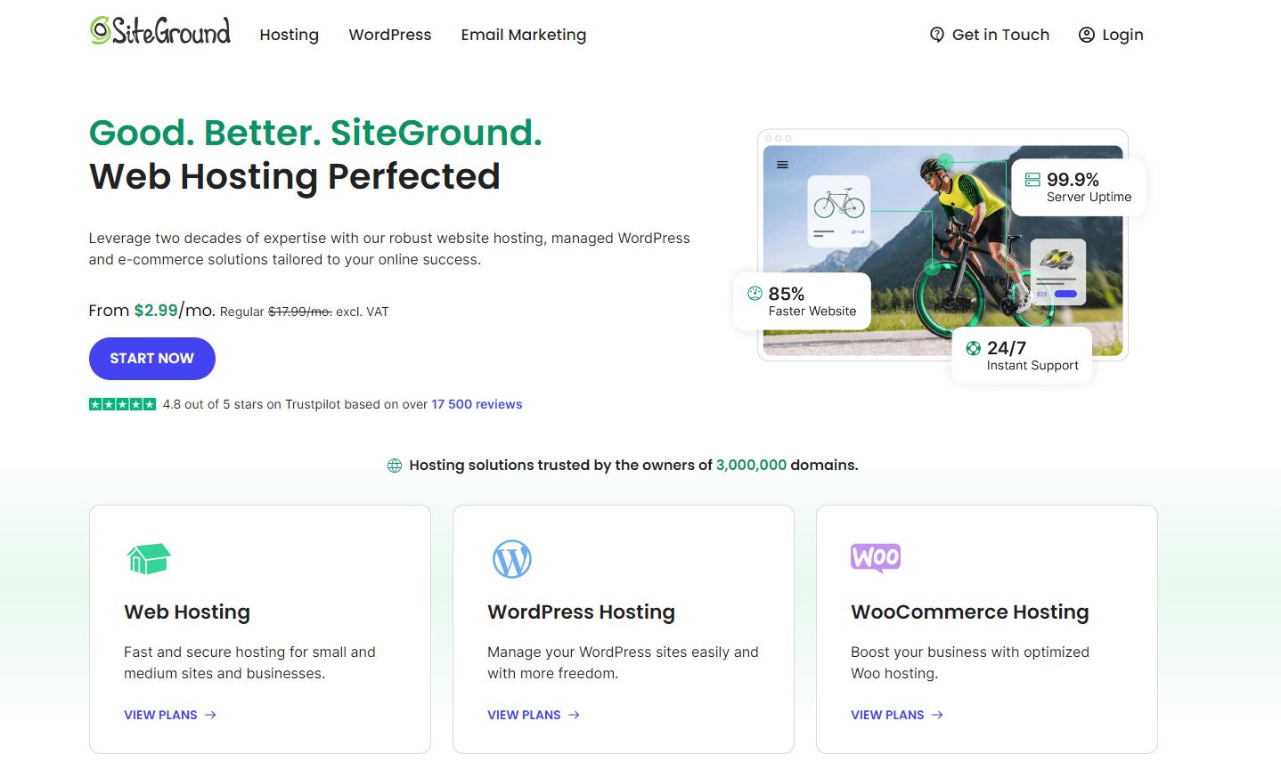Click the hamburger menu in hero illustration
This screenshot has width=1281, height=770.
[782, 165]
